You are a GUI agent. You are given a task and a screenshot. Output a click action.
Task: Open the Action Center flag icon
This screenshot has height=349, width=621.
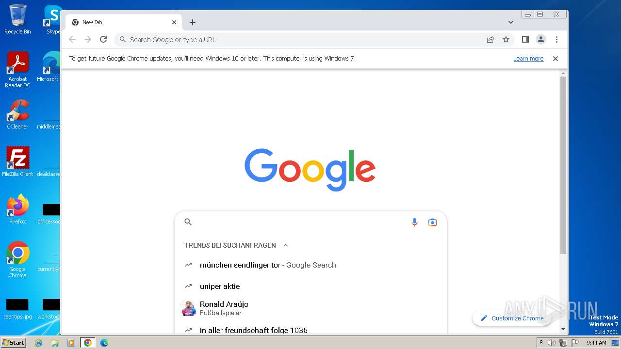574,343
